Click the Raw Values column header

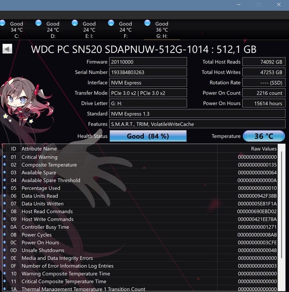[x=264, y=149]
